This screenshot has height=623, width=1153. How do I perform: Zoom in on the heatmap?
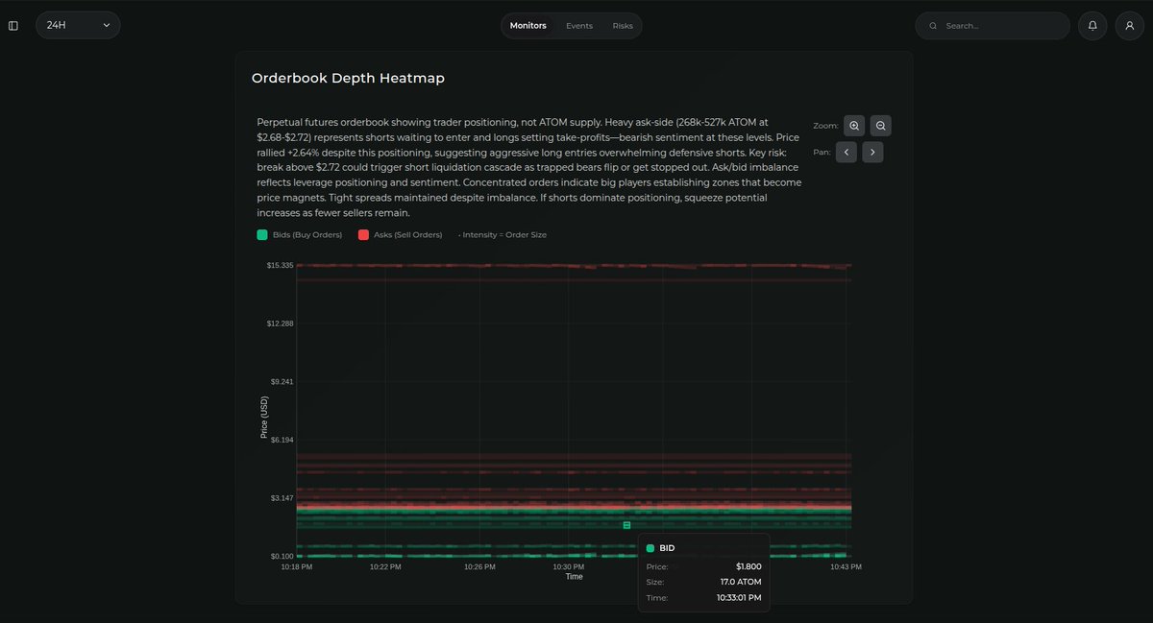[854, 126]
